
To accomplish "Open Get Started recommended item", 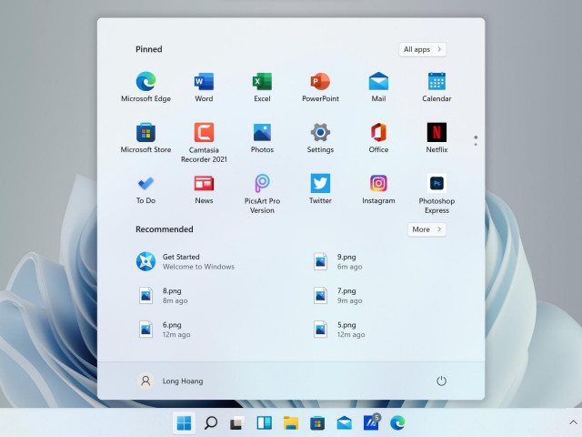I will pyautogui.click(x=186, y=261).
